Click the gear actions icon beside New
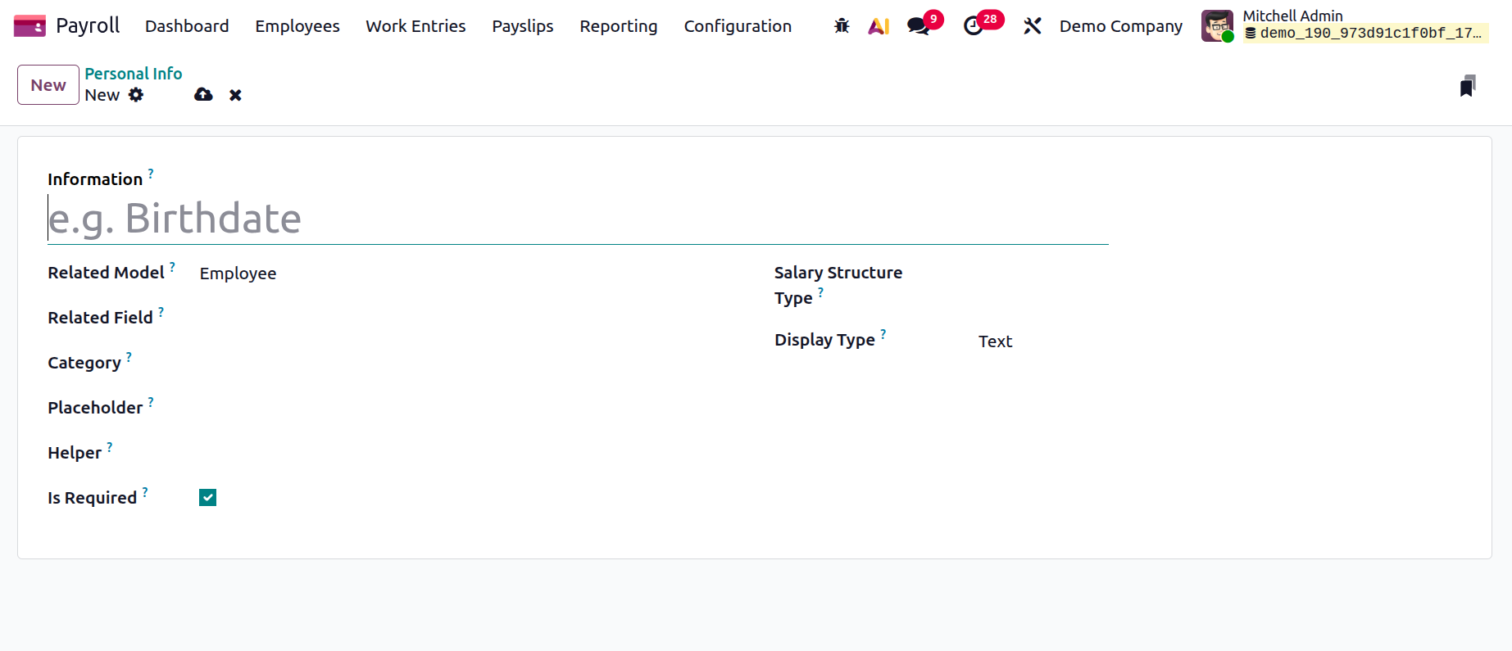This screenshot has height=651, width=1512. tap(136, 95)
